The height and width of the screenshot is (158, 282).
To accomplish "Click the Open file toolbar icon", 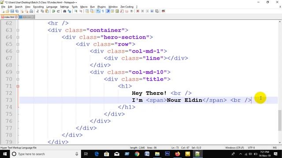I will click(x=7, y=11).
